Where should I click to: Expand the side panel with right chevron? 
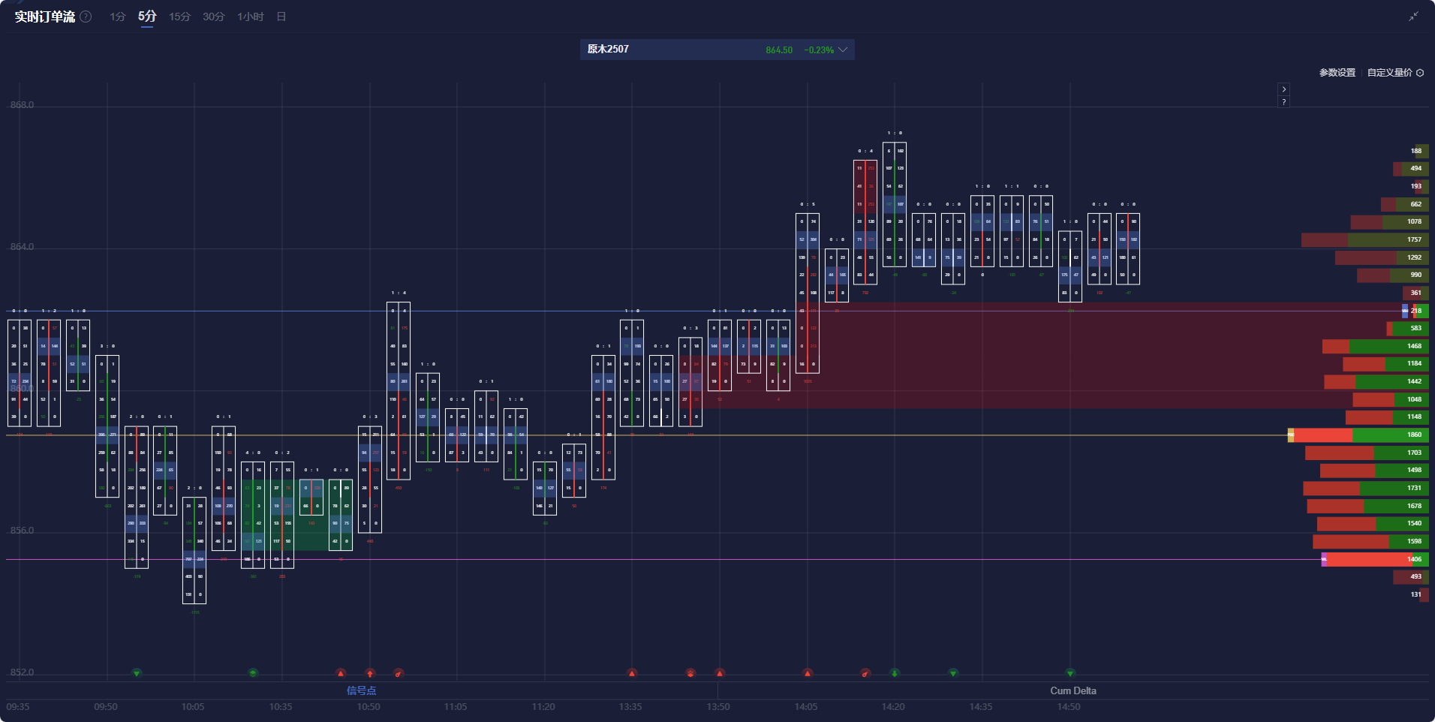coord(1284,89)
